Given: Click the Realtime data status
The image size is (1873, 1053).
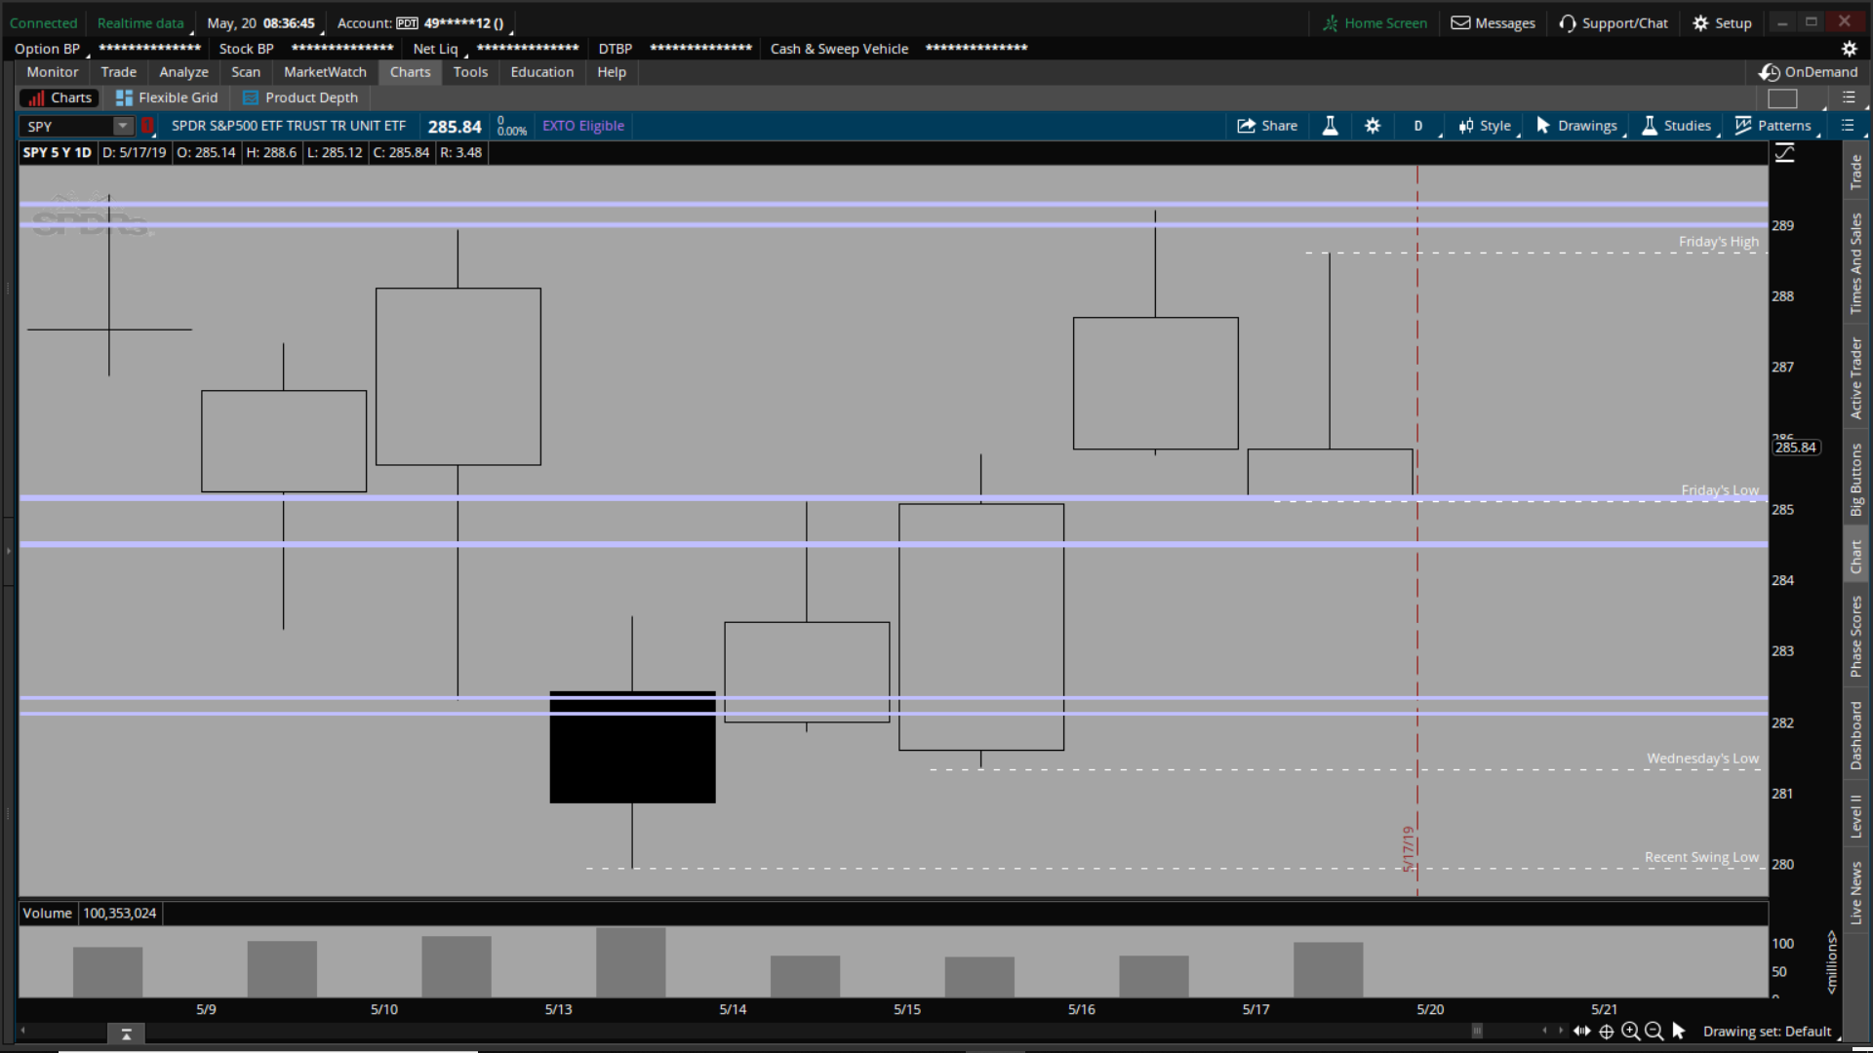Looking at the screenshot, I should click(140, 23).
